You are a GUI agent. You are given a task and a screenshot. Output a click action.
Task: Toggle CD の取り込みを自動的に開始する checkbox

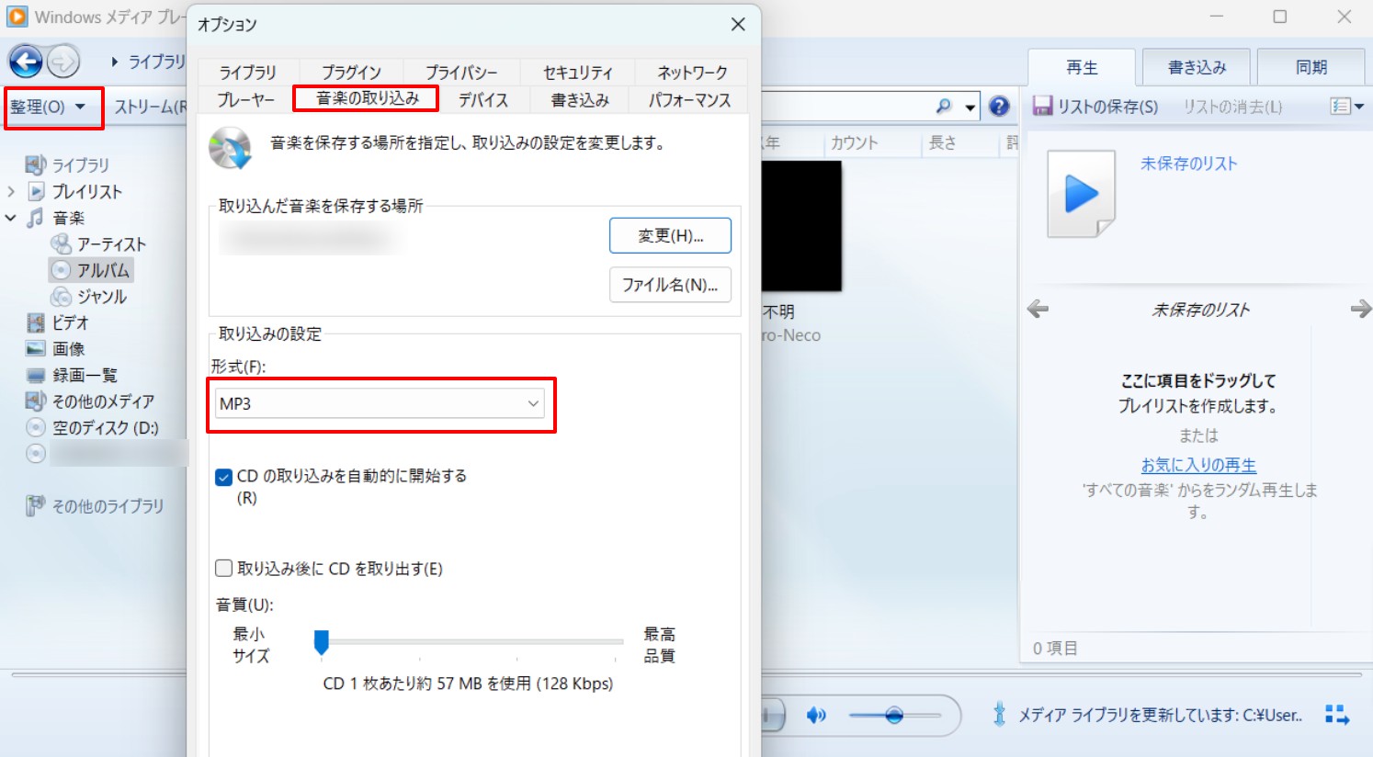(223, 477)
